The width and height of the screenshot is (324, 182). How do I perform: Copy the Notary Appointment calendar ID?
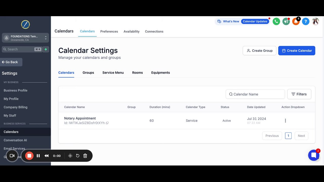107,123
